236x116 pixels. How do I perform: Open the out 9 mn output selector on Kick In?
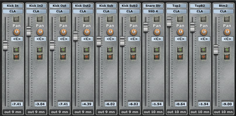13,112
